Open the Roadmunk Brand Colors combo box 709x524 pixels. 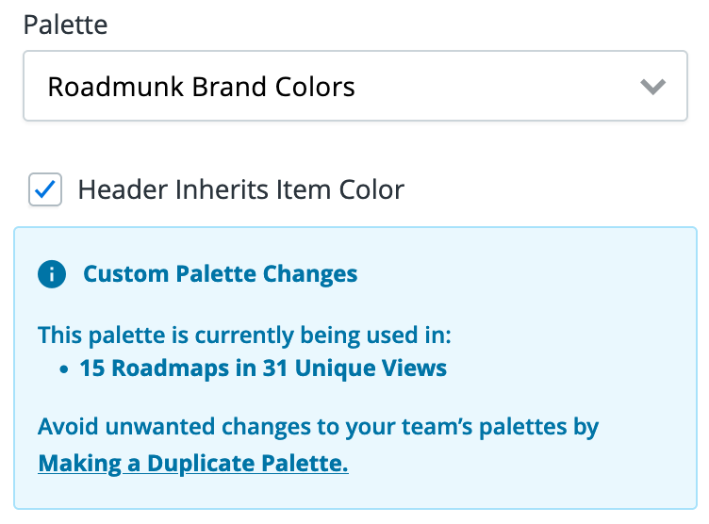coord(354,88)
